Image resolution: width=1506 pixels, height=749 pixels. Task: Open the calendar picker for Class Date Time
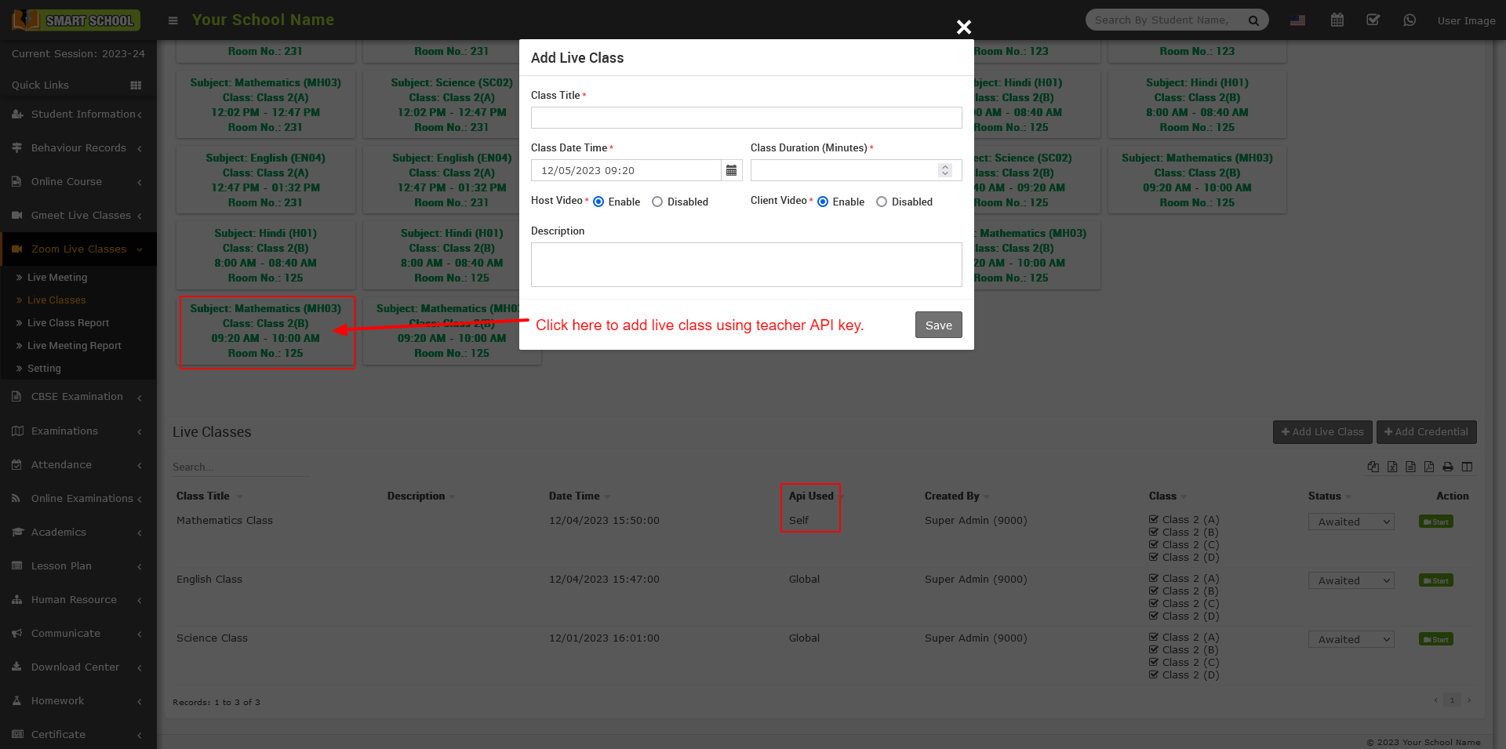pyautogui.click(x=731, y=170)
